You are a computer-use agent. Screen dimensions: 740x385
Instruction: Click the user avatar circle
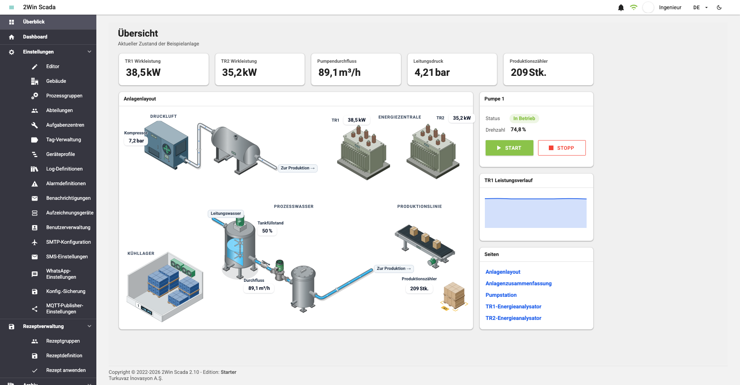(x=648, y=7)
